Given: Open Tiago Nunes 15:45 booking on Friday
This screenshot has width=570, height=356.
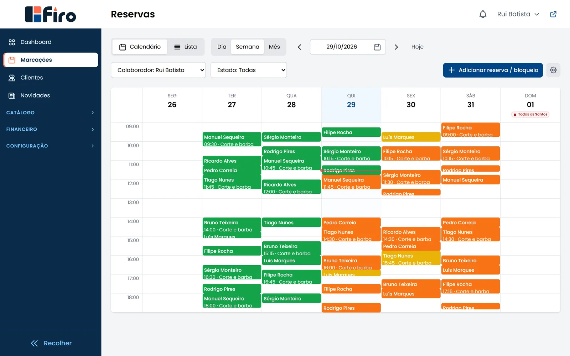Looking at the screenshot, I should (x=411, y=258).
